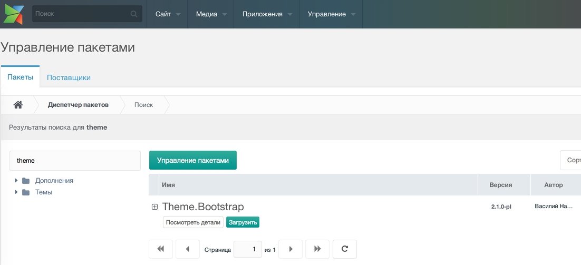Expand the Темы folder tree node
Viewport: 581px width, 265px height.
coord(16,192)
